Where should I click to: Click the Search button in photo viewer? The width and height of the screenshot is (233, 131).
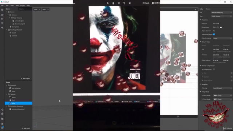click(x=146, y=3)
